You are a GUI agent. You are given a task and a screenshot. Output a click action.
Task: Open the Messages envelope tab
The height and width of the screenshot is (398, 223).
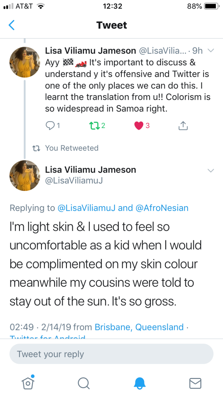click(195, 383)
